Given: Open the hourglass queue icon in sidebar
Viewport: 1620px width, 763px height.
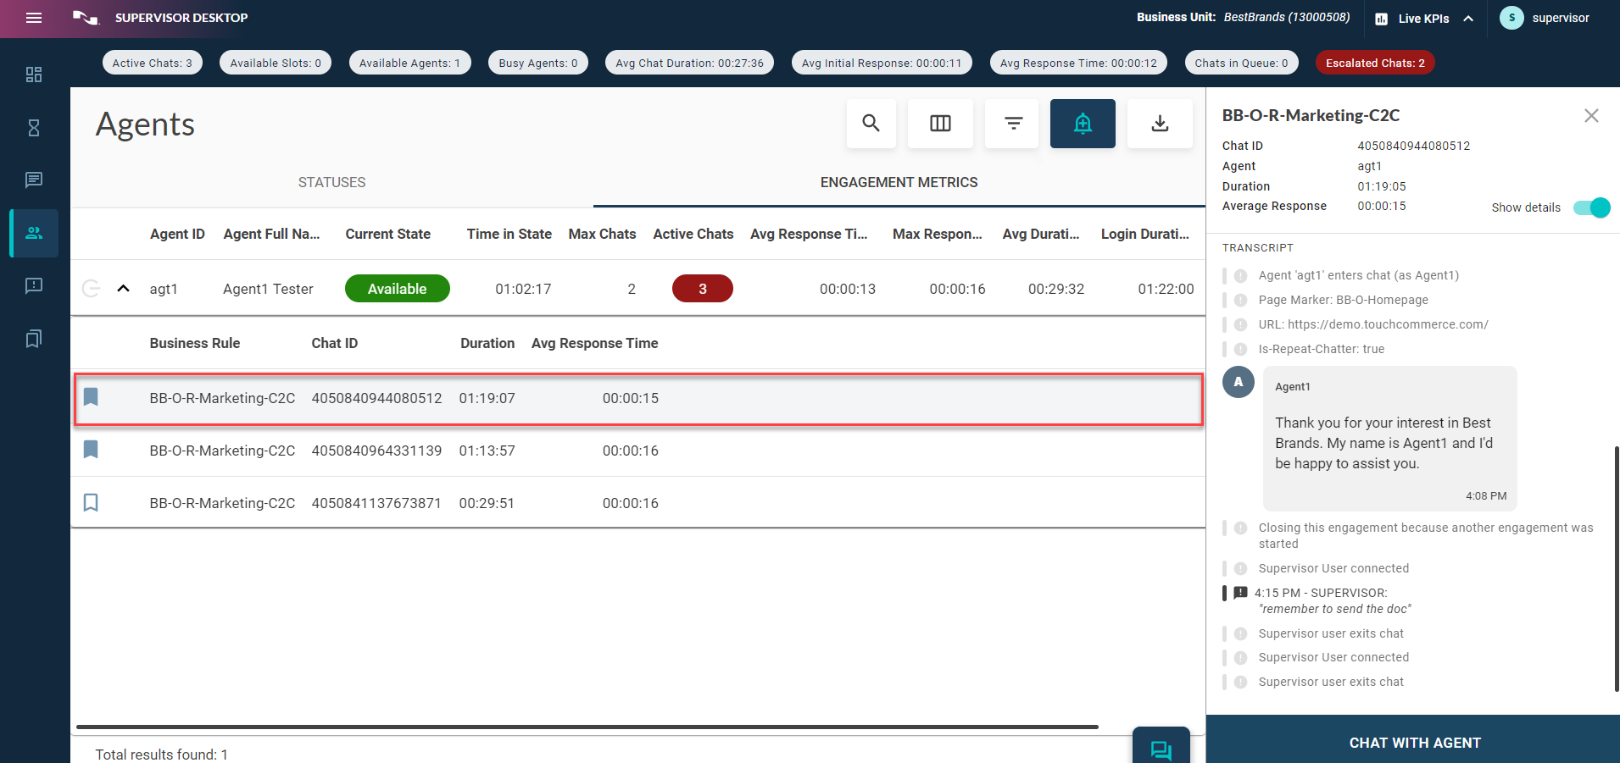Looking at the screenshot, I should pos(34,128).
